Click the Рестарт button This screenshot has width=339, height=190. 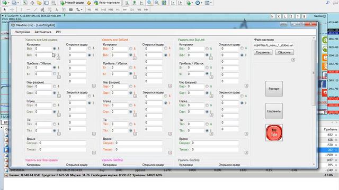pos(274,89)
